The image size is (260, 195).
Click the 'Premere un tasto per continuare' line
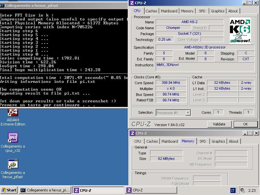(x=47, y=105)
